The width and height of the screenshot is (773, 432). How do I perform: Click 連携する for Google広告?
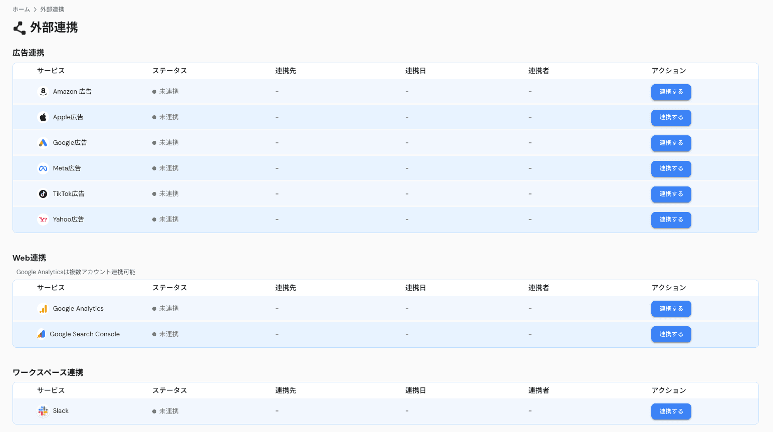tap(671, 143)
